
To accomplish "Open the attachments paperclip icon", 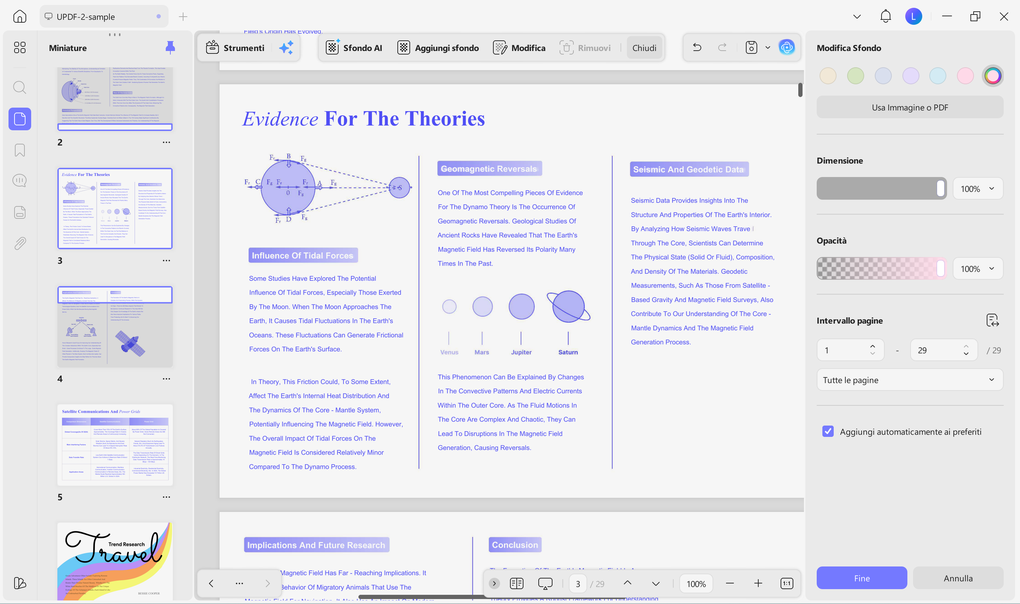I will pos(19,243).
